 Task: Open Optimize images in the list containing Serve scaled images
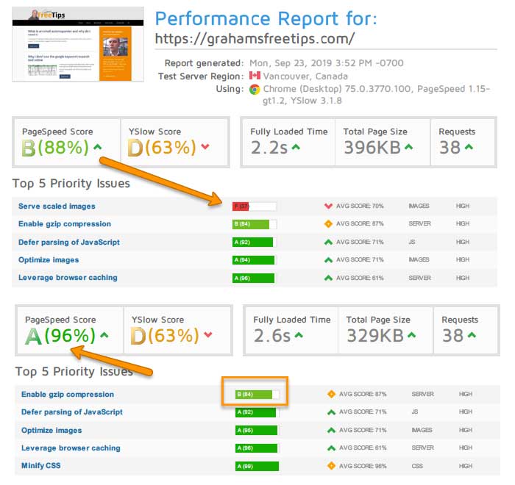49,260
